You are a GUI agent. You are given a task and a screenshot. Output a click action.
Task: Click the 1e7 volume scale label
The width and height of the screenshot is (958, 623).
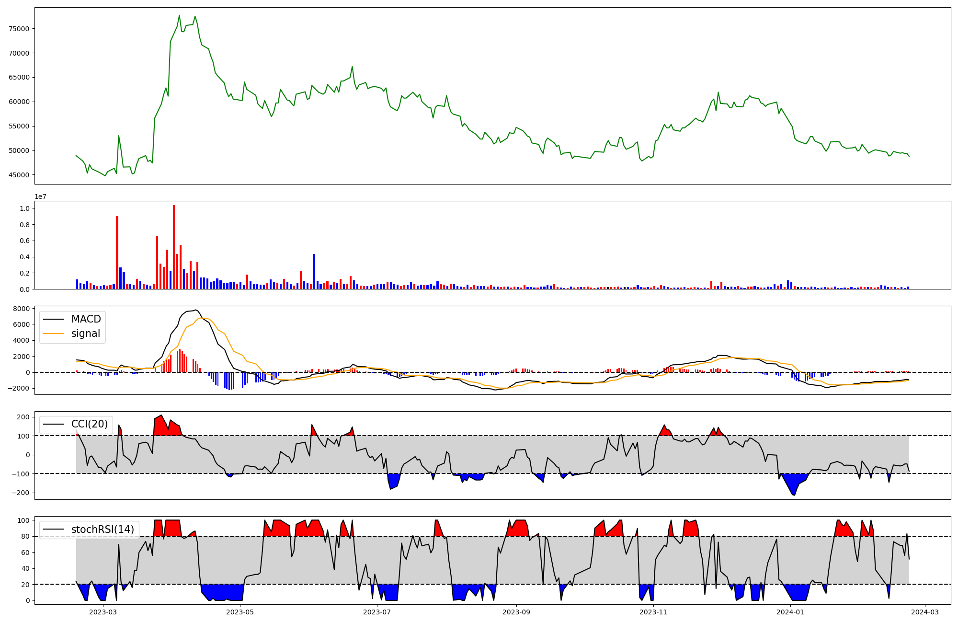click(40, 196)
